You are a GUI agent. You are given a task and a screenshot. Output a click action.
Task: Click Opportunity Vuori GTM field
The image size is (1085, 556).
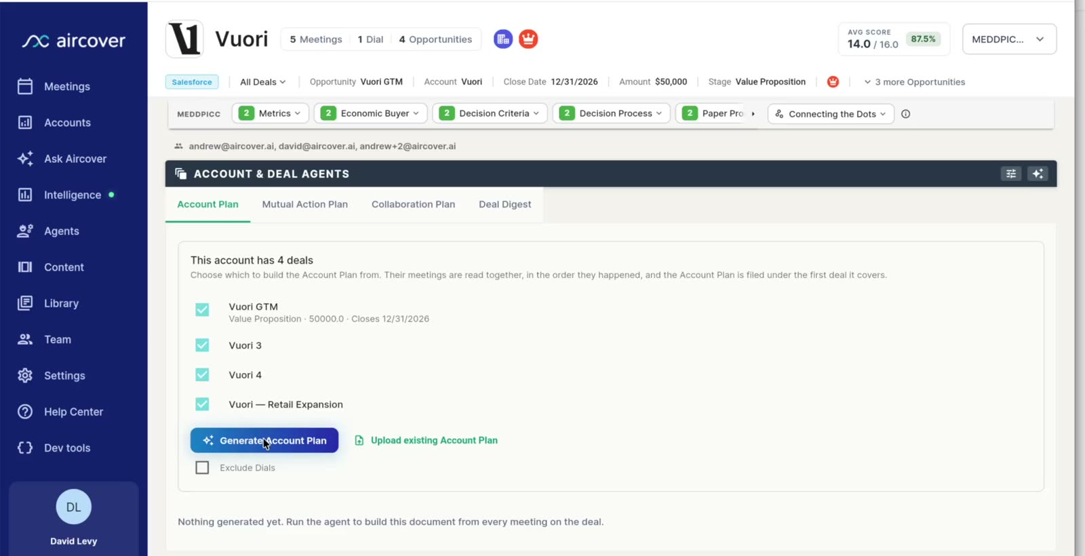356,82
